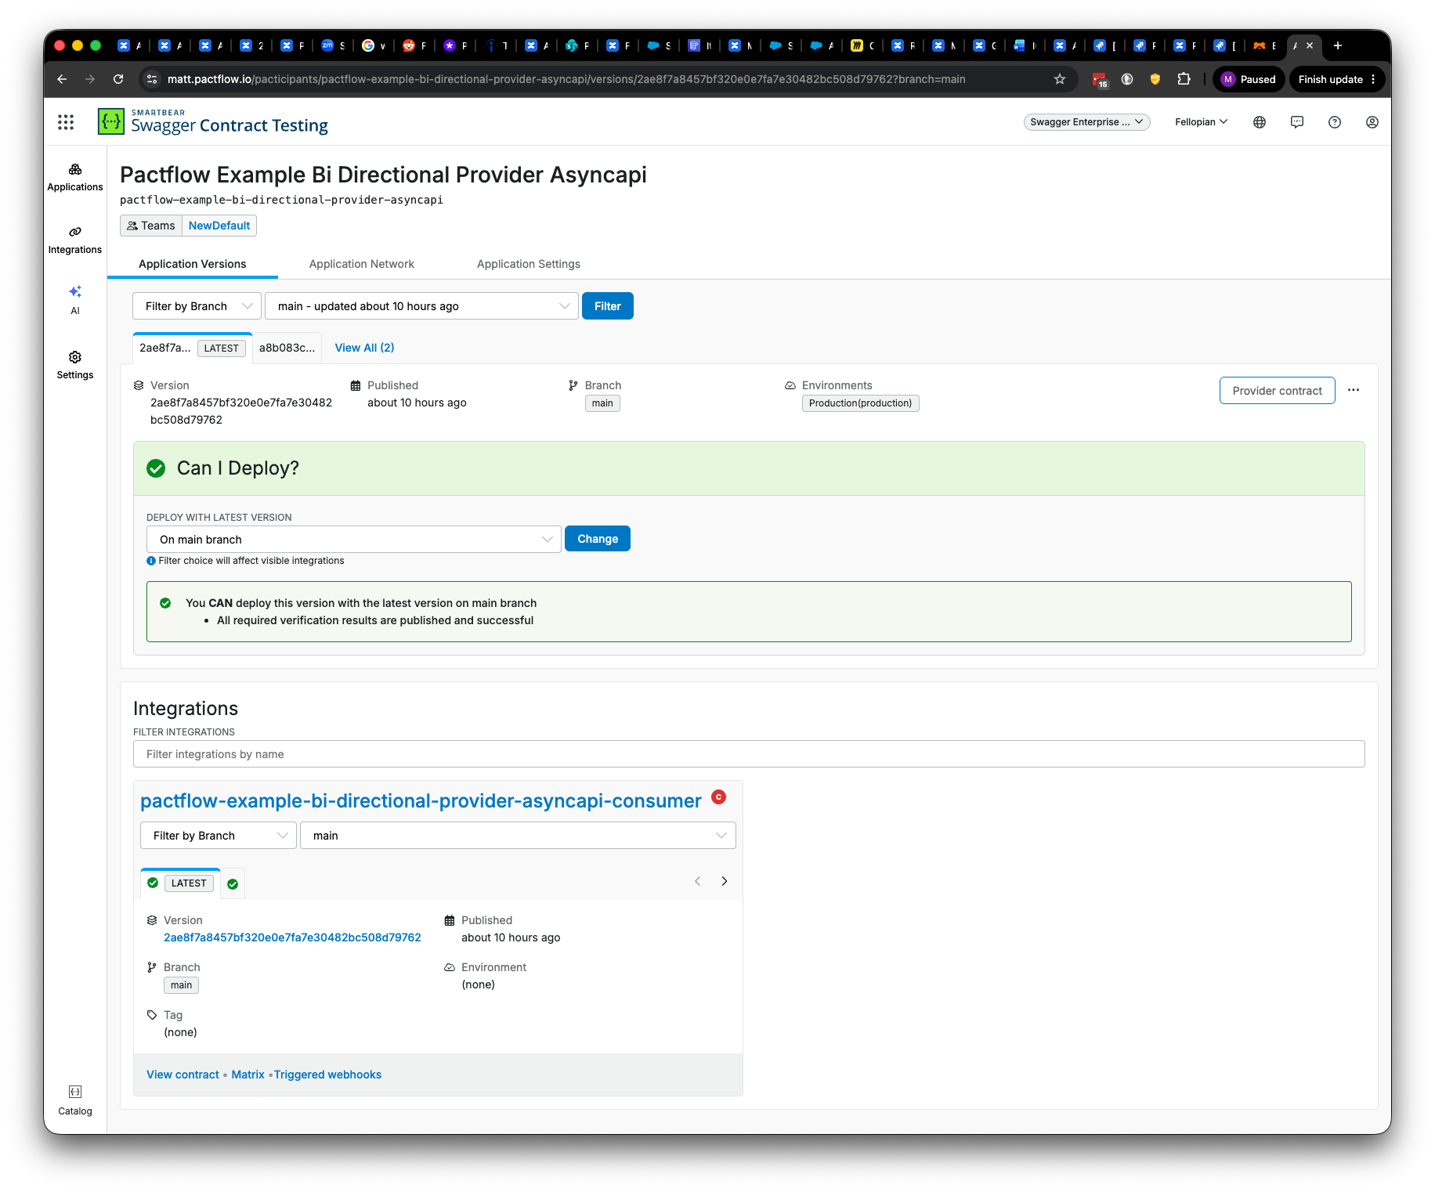Screen dimensions: 1435x1192
Task: Click the browser forward arrow
Action: [90, 79]
